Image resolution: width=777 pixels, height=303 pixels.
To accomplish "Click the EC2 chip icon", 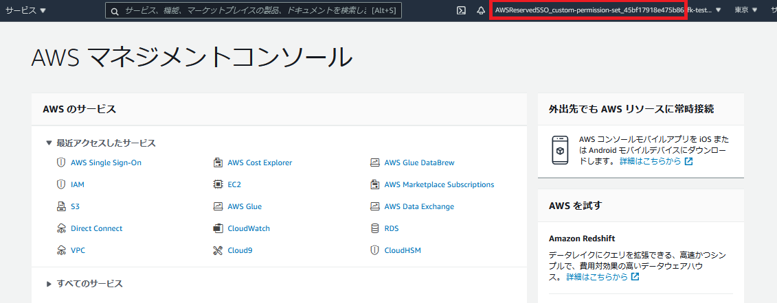I will click(218, 184).
